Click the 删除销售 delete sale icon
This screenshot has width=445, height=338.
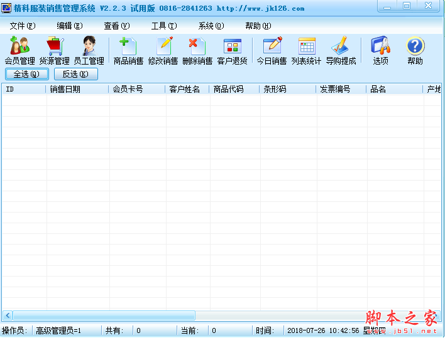point(197,50)
